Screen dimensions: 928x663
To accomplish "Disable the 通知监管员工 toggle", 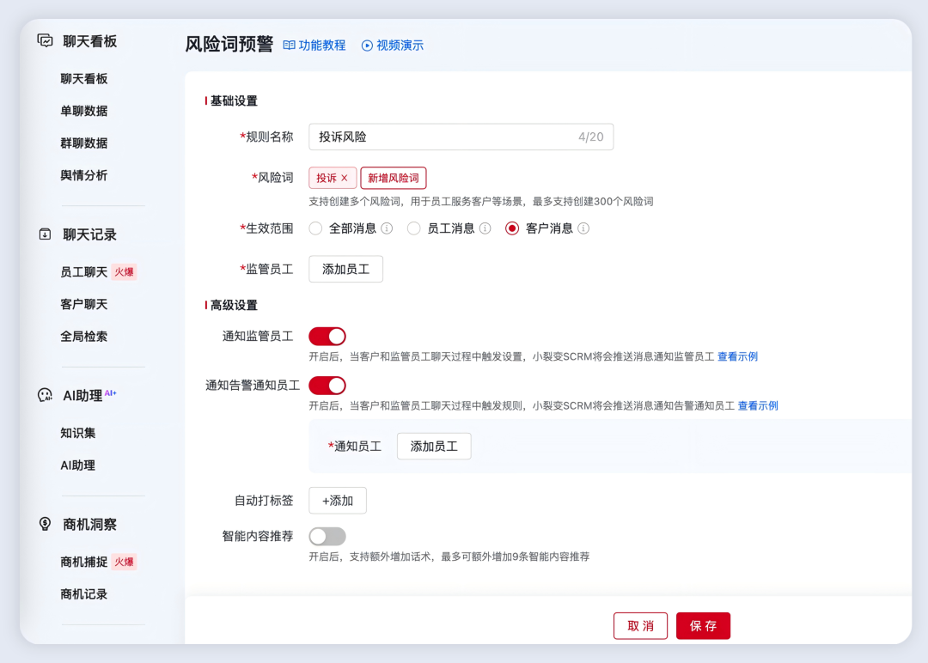I will (327, 336).
